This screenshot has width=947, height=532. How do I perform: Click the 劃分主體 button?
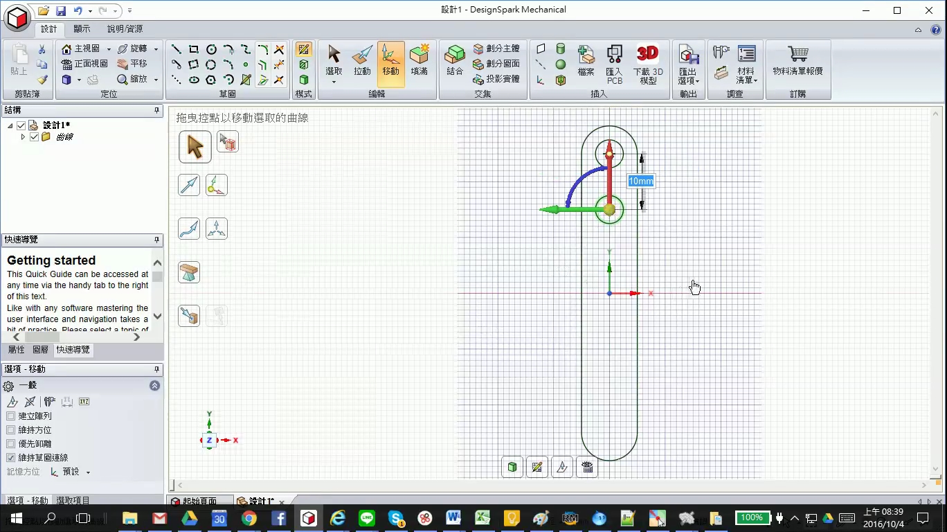coord(496,49)
